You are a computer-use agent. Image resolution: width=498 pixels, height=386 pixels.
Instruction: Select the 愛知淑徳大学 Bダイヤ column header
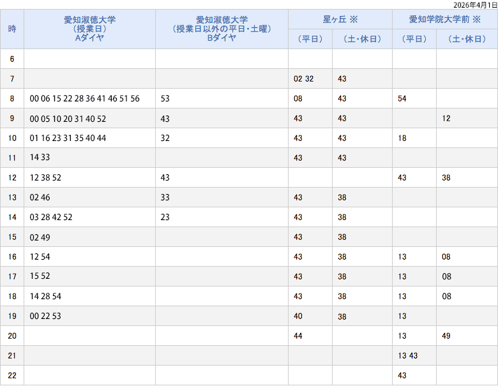[x=222, y=29]
